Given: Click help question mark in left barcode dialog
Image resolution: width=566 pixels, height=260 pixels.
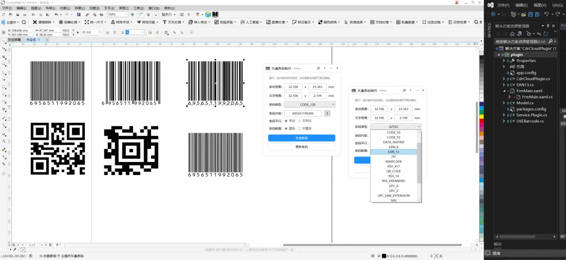Looking at the screenshot, I should [x=324, y=68].
